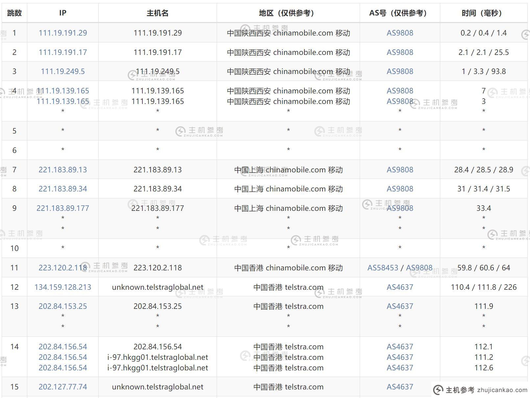This screenshot has width=530, height=398.
Task: Open IP link 111.19.191.17
Action: [63, 52]
